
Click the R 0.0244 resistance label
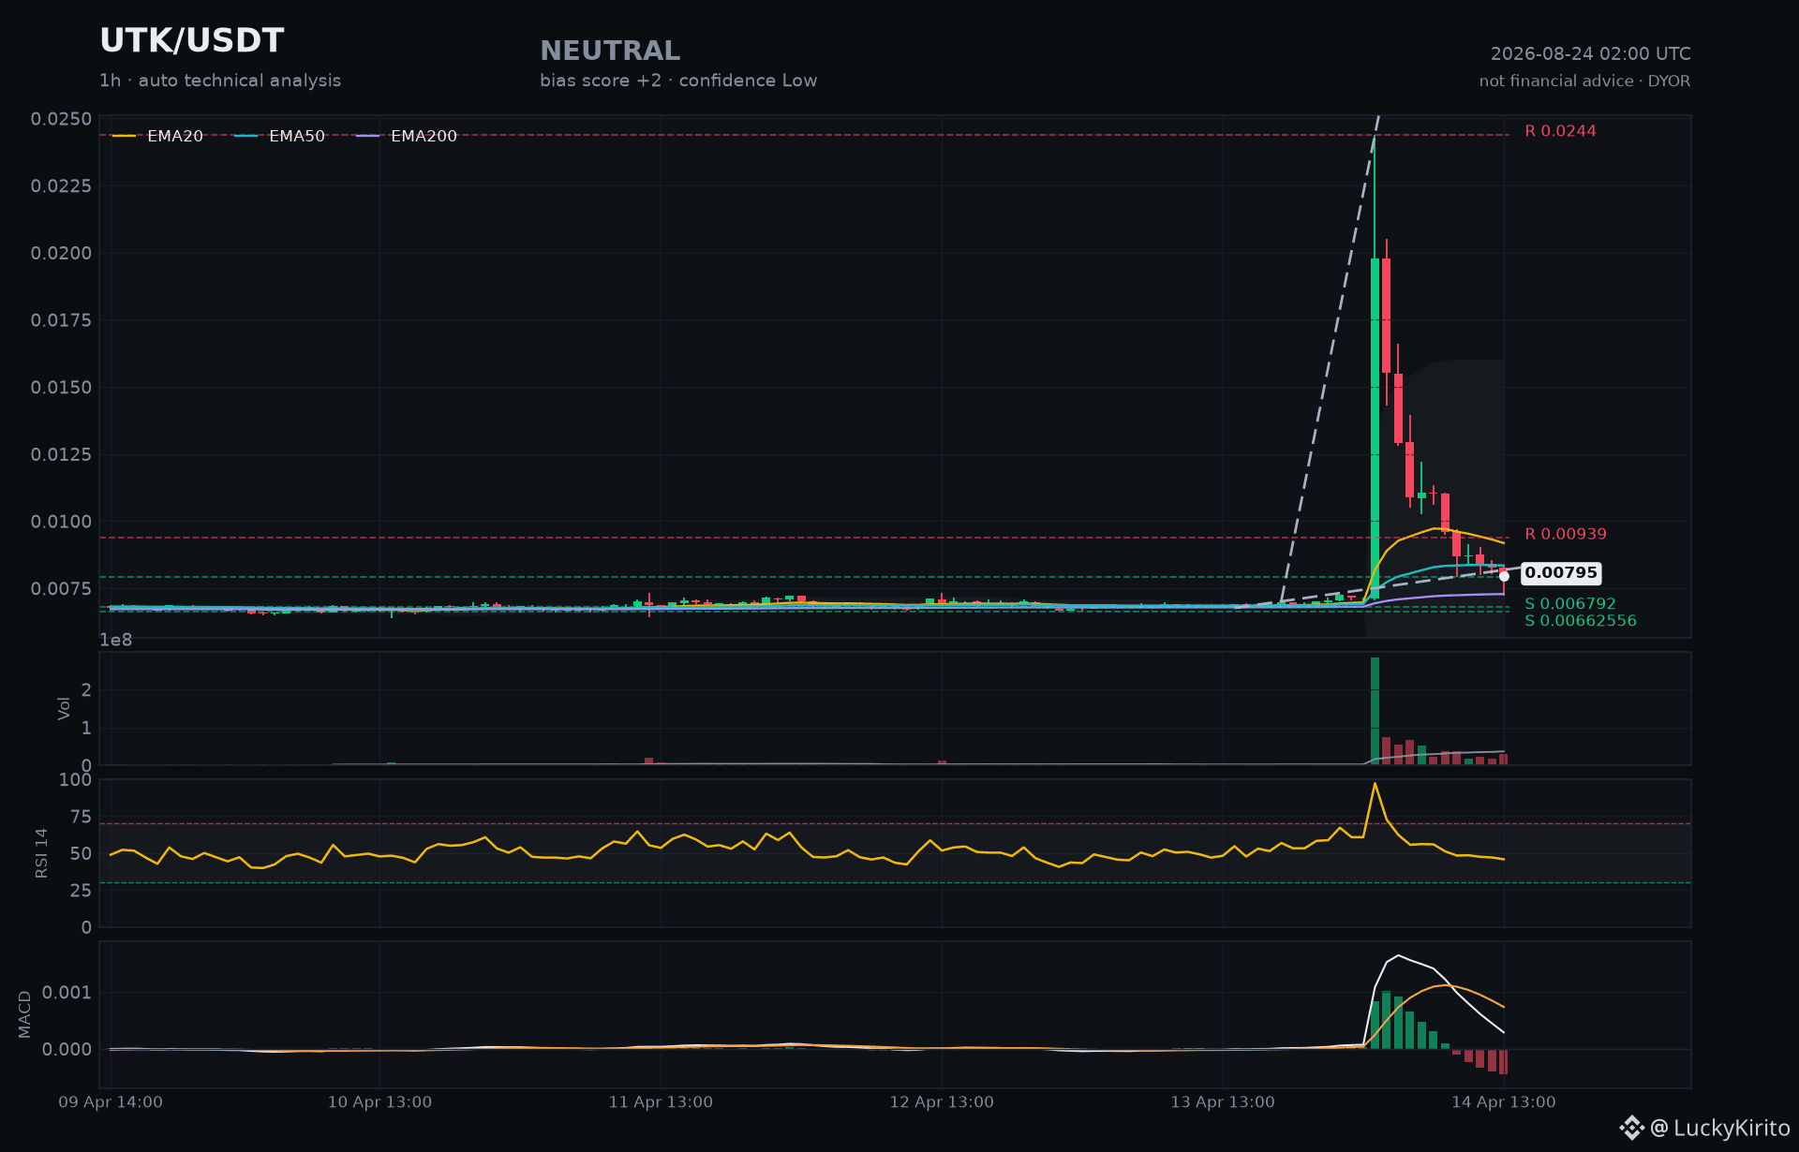tap(1560, 131)
